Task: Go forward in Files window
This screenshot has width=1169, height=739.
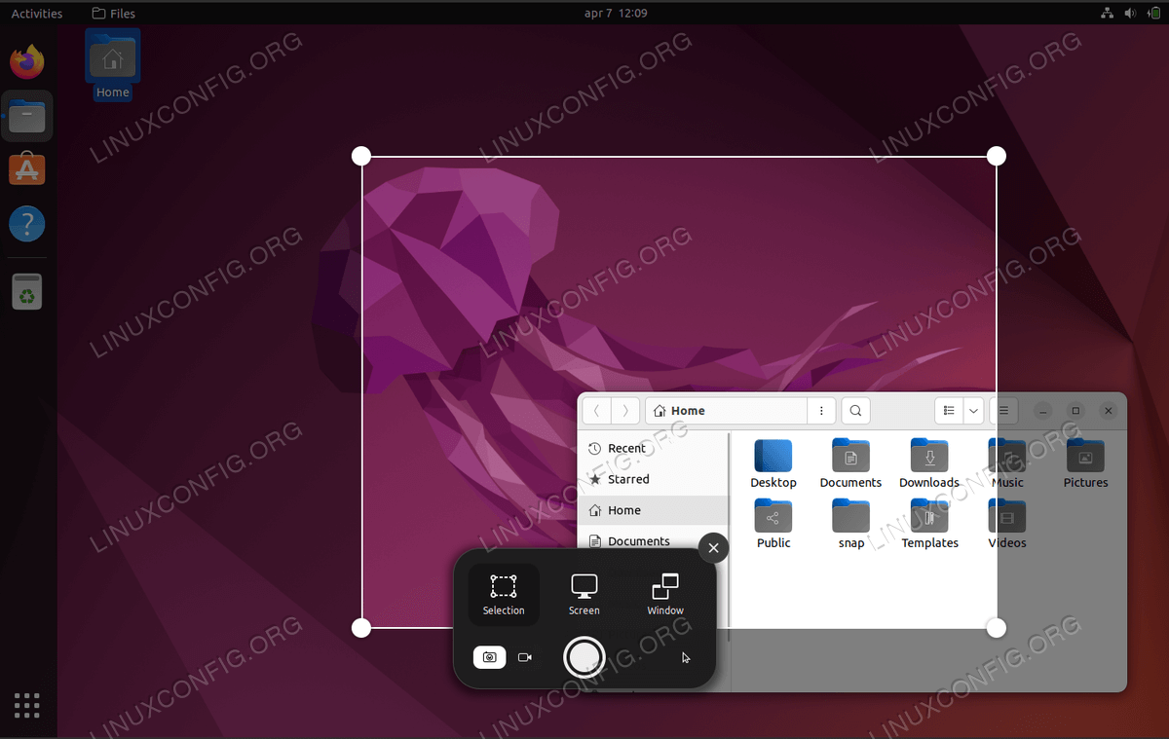Action: pos(625,411)
